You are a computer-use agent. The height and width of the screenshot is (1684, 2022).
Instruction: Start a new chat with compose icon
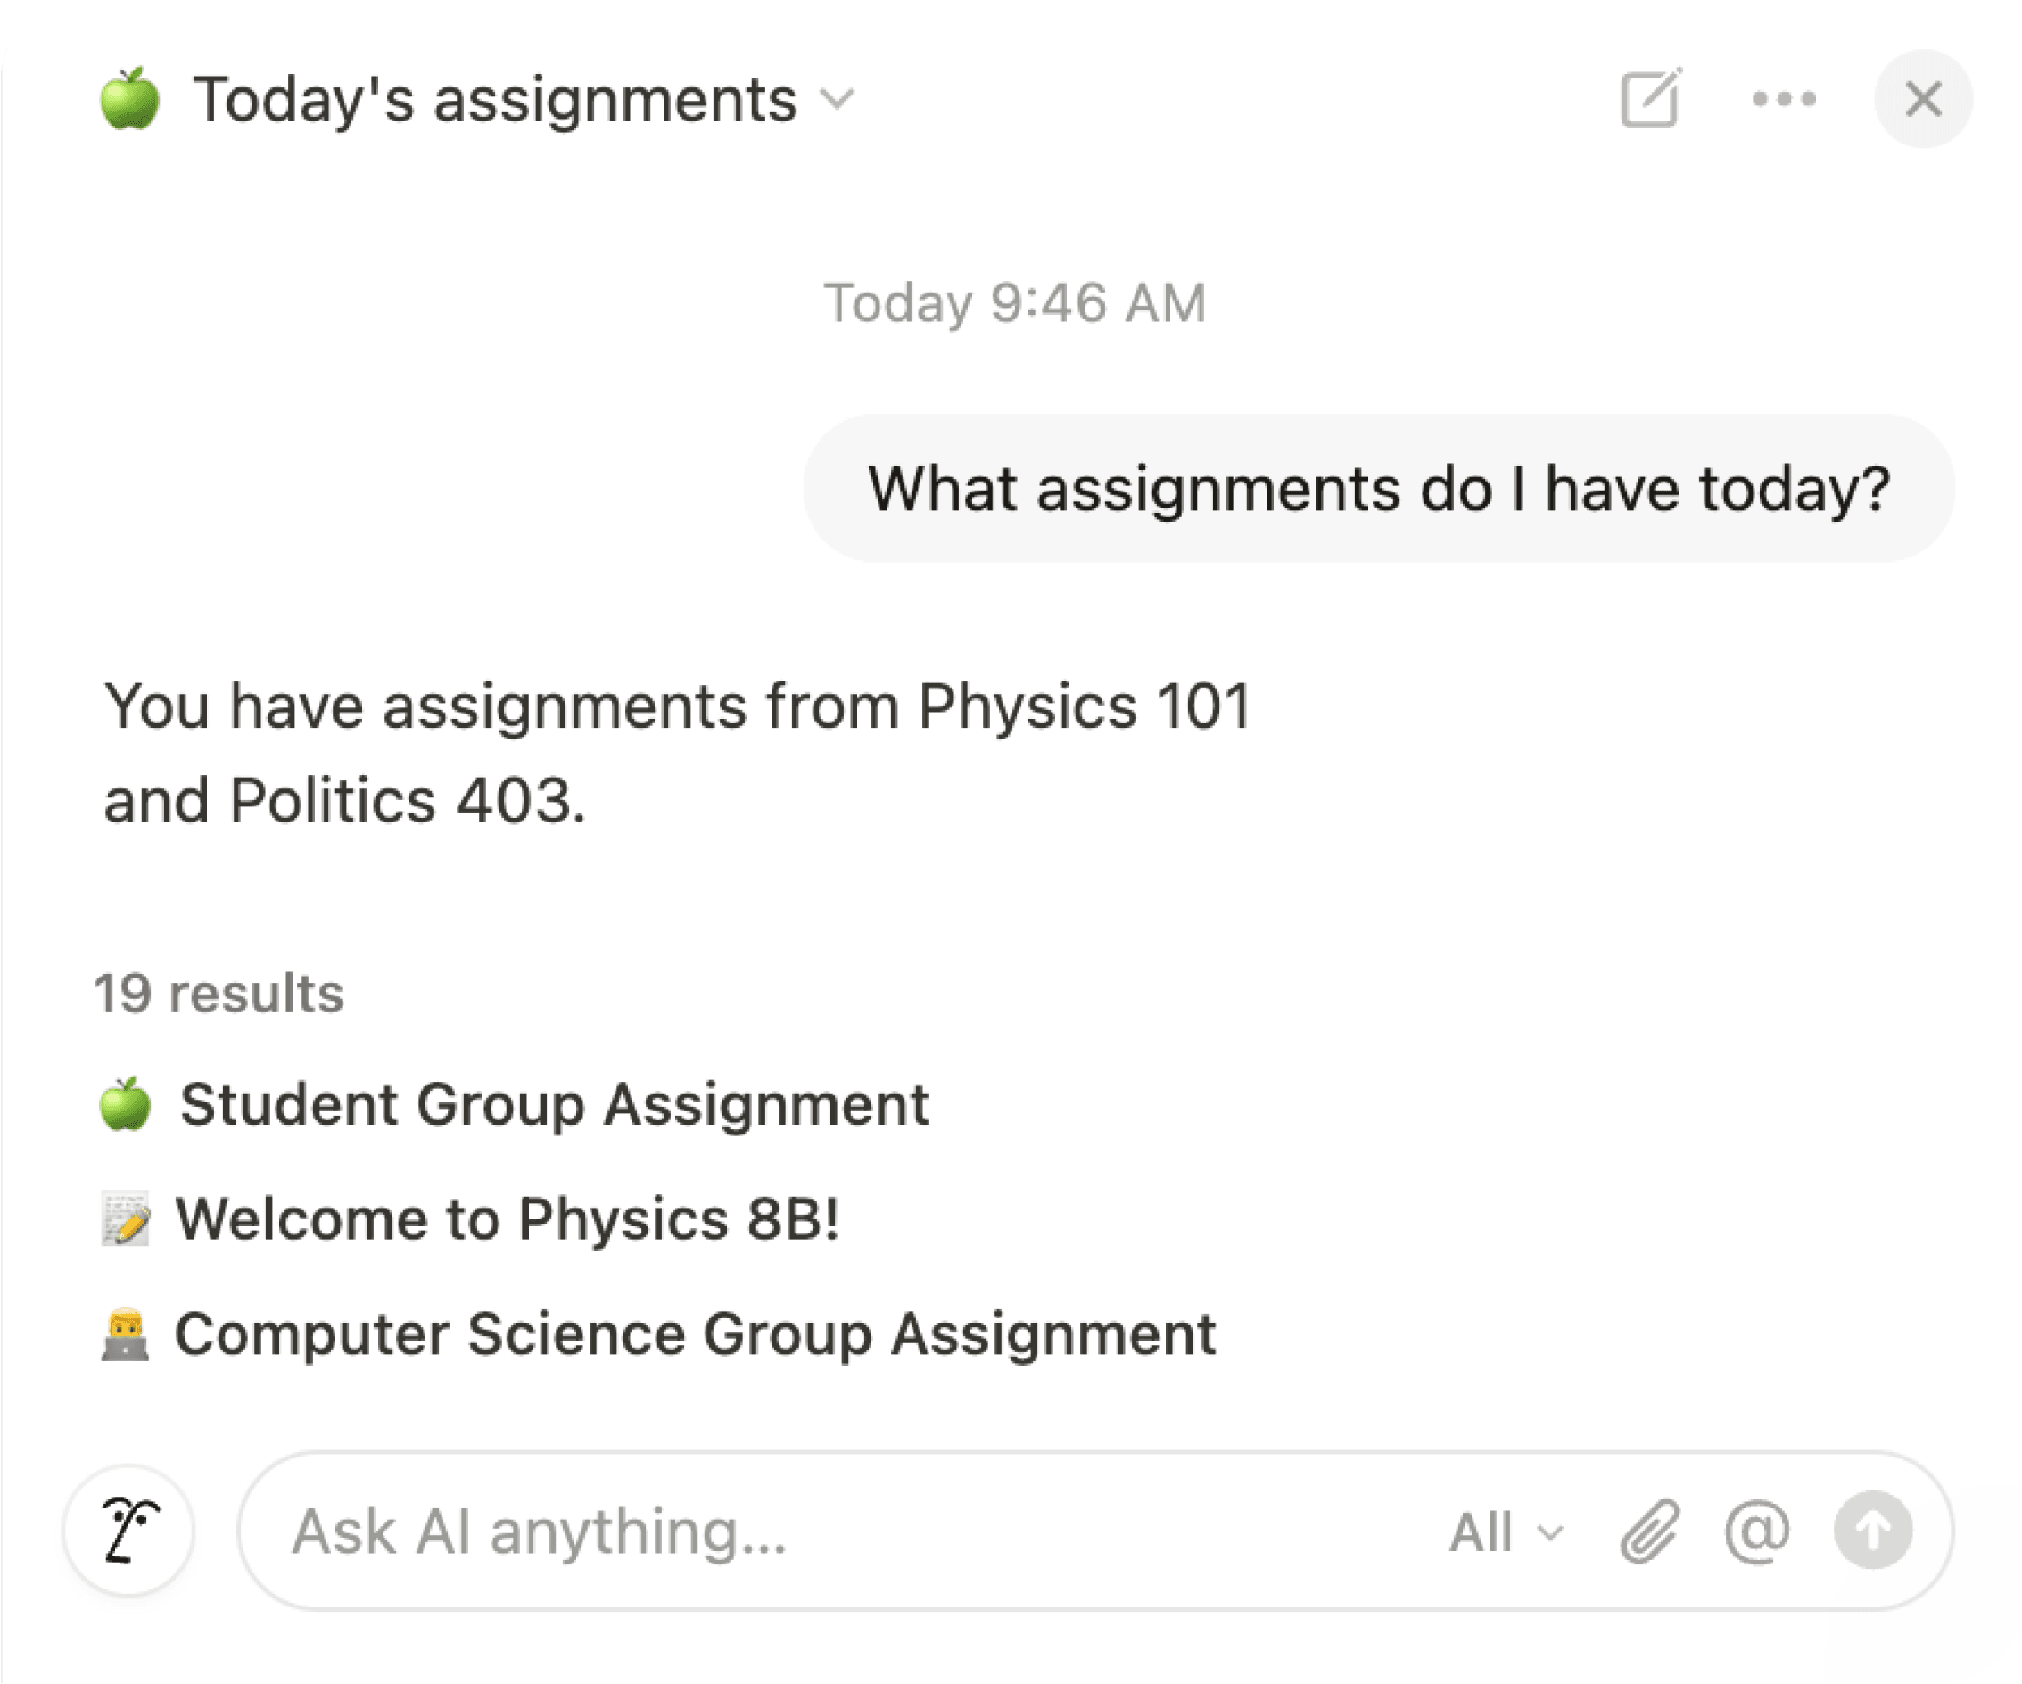click(1650, 98)
